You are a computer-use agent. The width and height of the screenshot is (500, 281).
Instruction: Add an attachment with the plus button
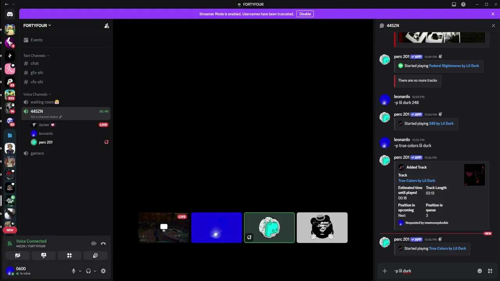tap(385, 271)
